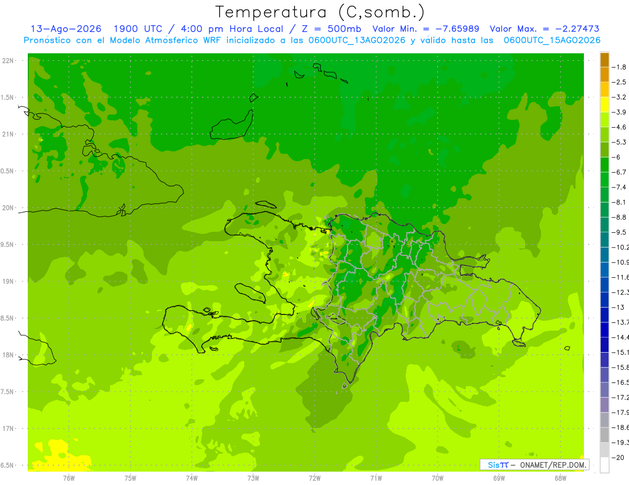
Task: Click the -5.3 colorbar label
Action: (620, 142)
